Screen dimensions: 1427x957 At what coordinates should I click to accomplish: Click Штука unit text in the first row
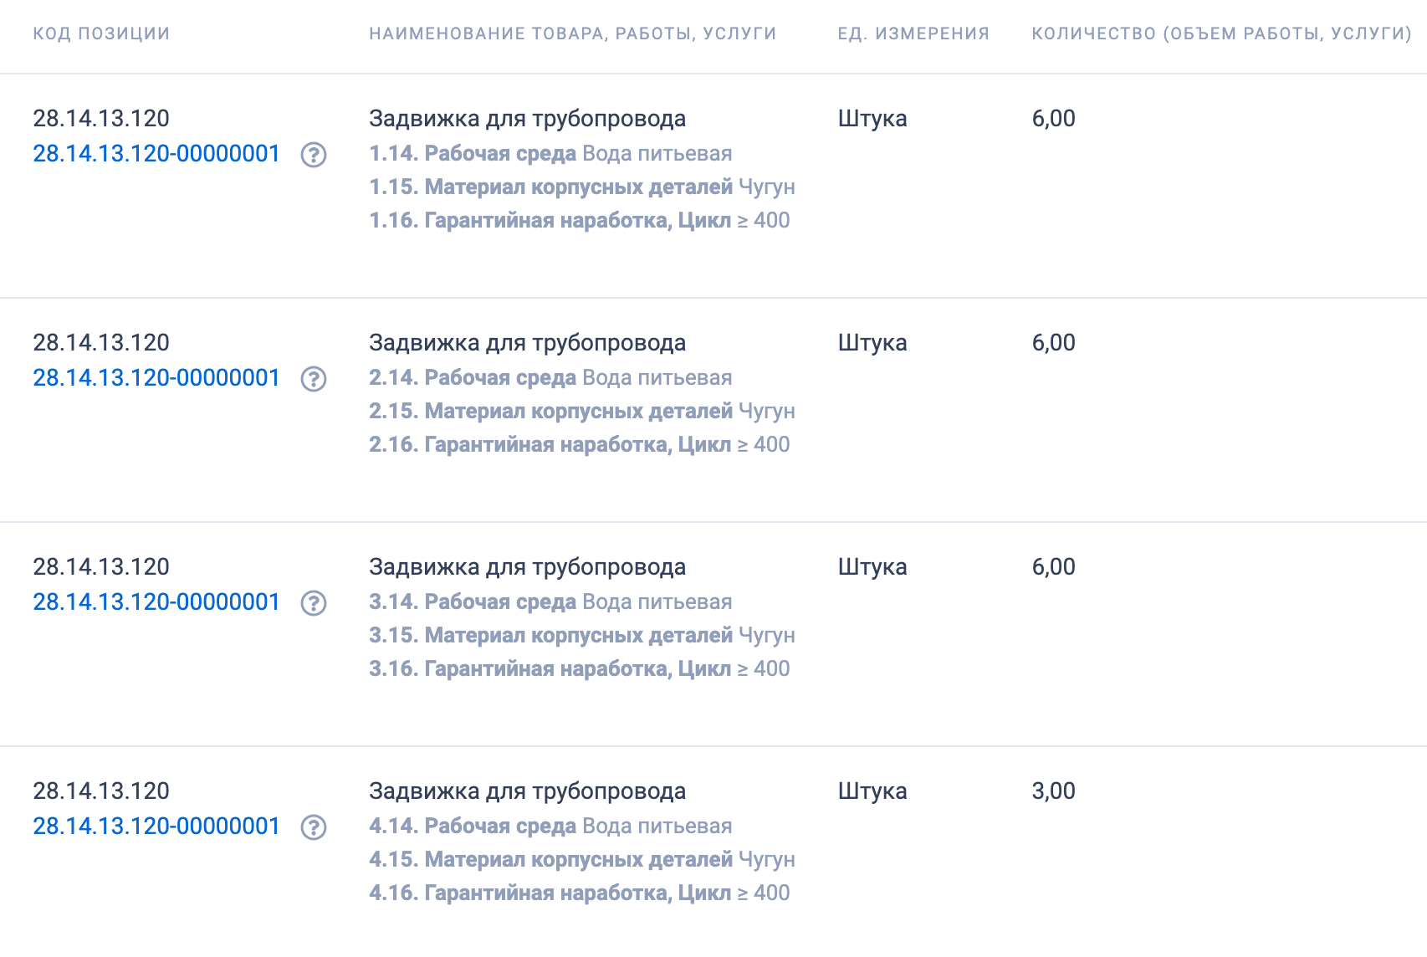[872, 119]
